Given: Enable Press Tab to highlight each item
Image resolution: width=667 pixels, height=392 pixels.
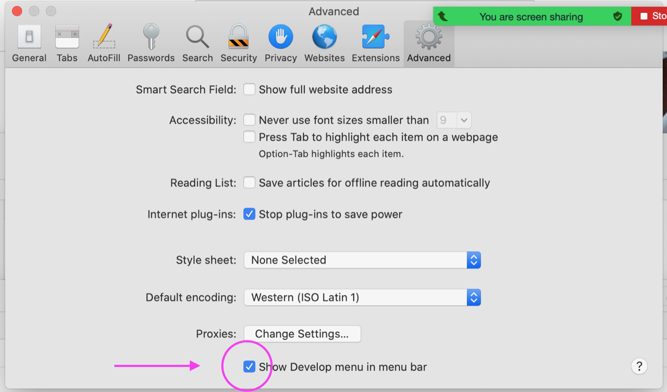Looking at the screenshot, I should click(250, 137).
